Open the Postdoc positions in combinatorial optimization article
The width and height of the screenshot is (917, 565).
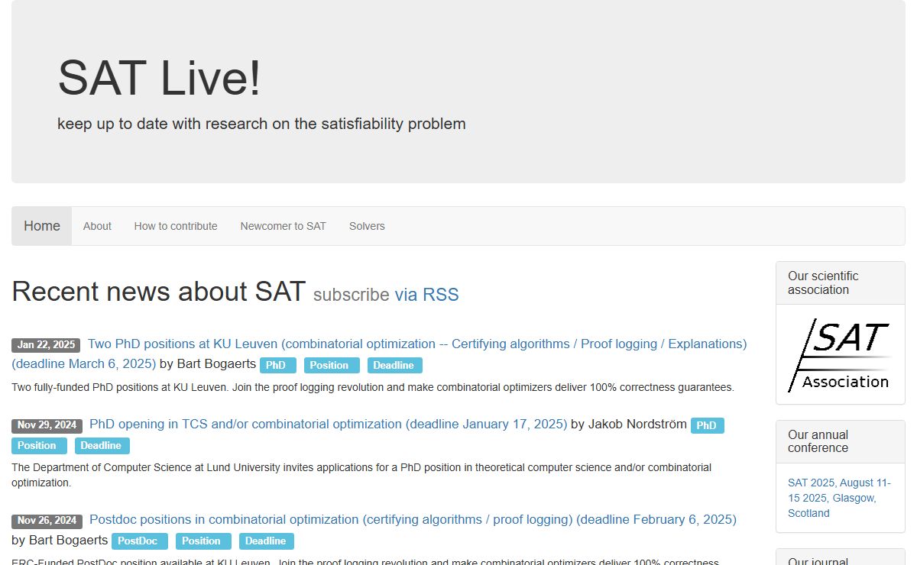(413, 520)
